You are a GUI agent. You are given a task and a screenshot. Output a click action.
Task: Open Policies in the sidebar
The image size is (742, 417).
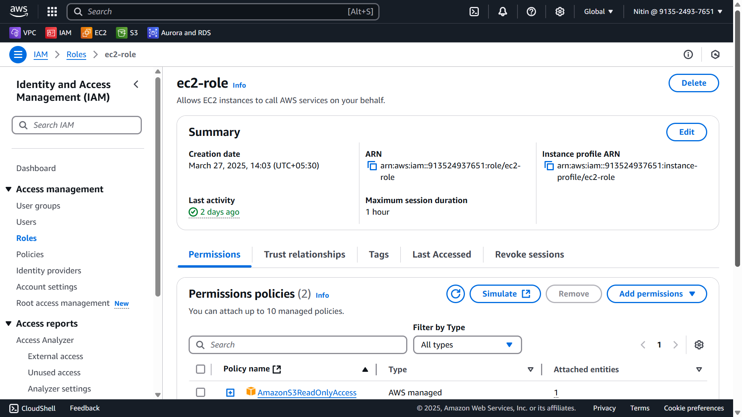pos(30,254)
